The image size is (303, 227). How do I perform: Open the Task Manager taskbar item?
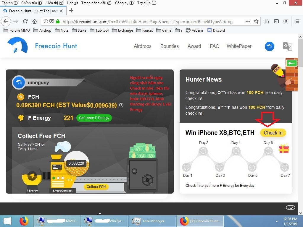152,221
